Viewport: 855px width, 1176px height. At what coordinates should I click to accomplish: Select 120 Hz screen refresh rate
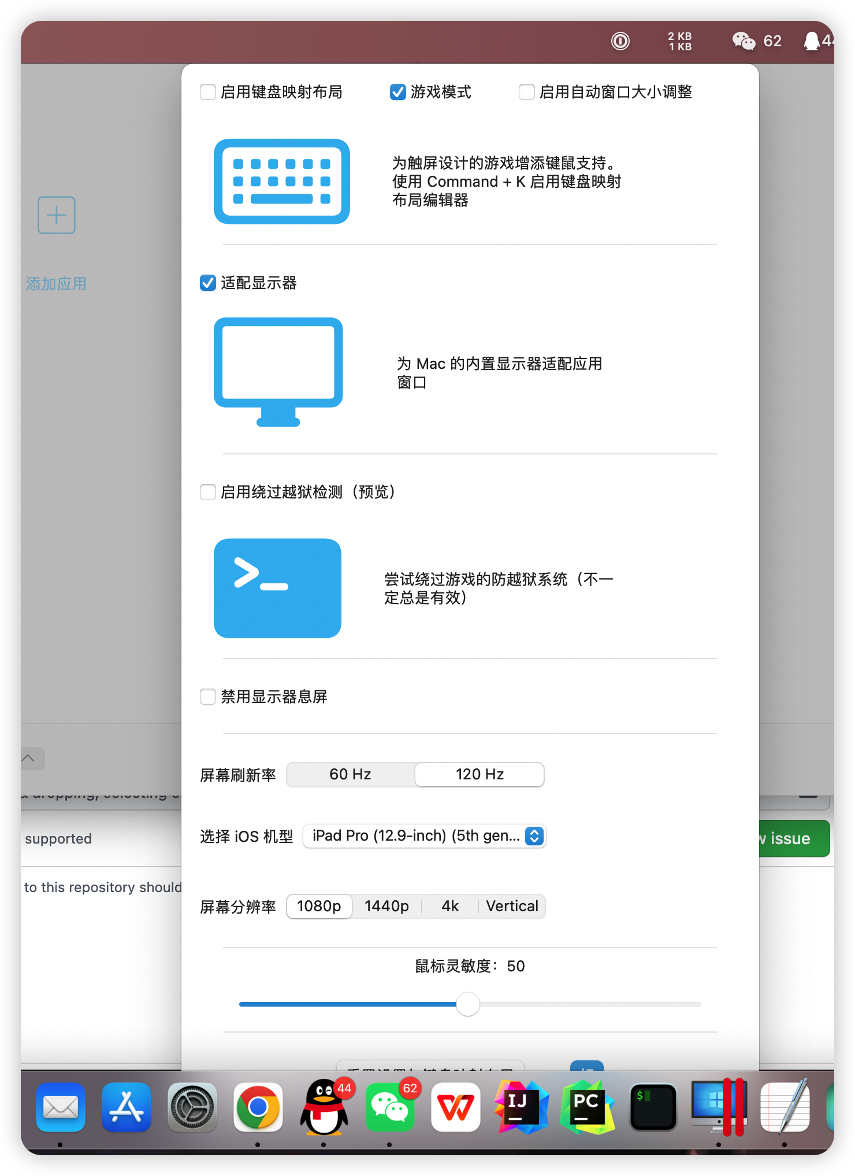[x=479, y=775]
